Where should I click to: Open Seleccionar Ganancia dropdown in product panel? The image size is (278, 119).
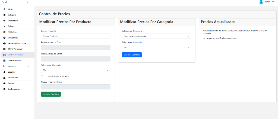coord(75,70)
